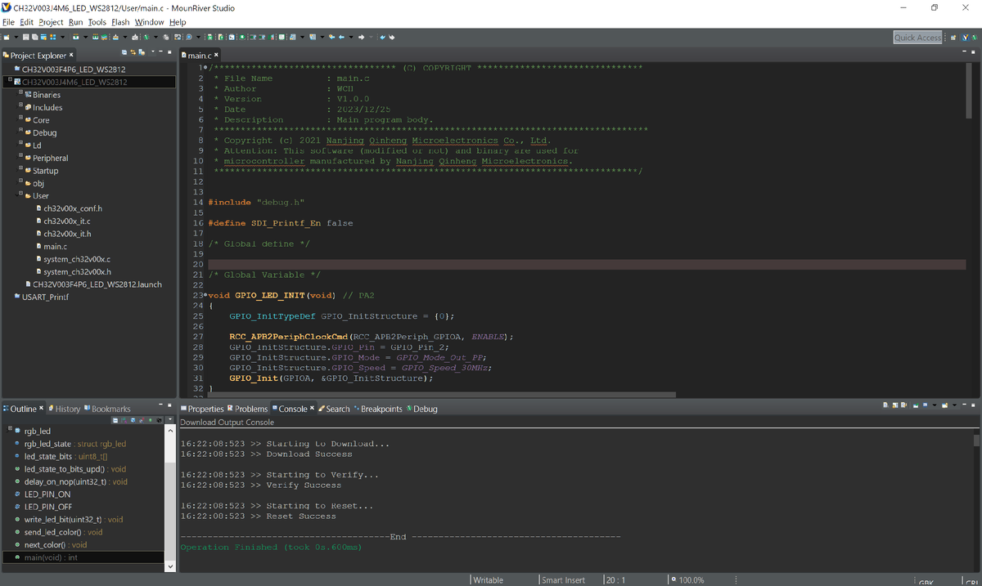The height and width of the screenshot is (586, 982).
Task: Click the Open Perspective icon
Action: click(952, 38)
